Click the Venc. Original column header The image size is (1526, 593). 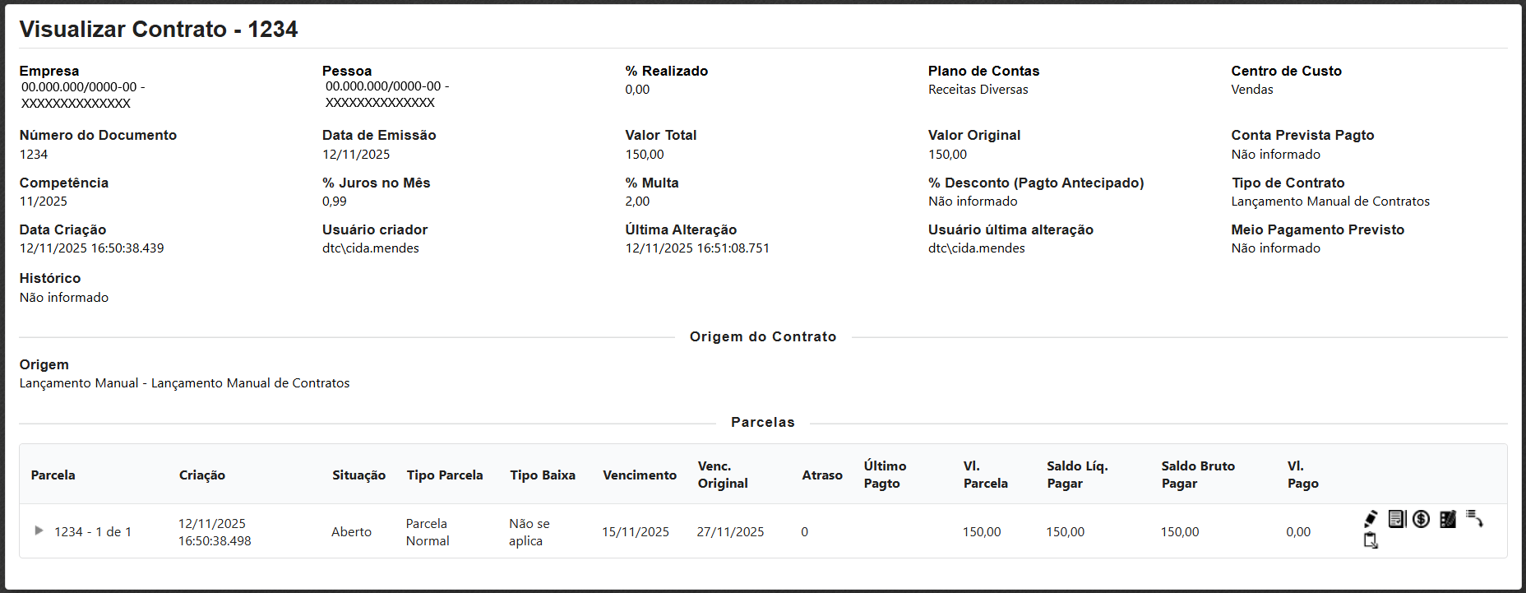click(722, 475)
